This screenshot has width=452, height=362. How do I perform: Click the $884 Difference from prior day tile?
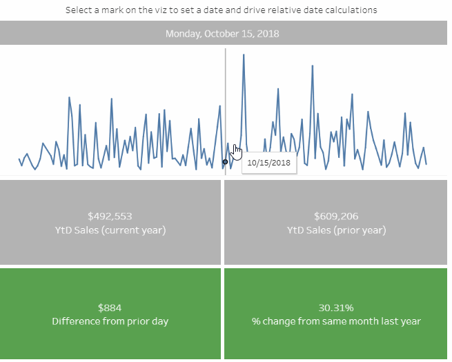[110, 314]
